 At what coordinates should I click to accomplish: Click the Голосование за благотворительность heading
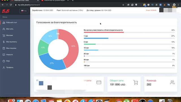pos(57,22)
